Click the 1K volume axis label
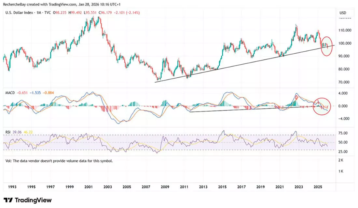358x208 pixels. [341, 171]
